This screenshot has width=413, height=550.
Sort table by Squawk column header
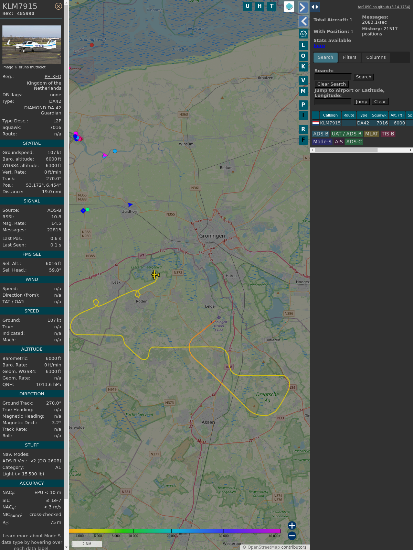tap(379, 115)
